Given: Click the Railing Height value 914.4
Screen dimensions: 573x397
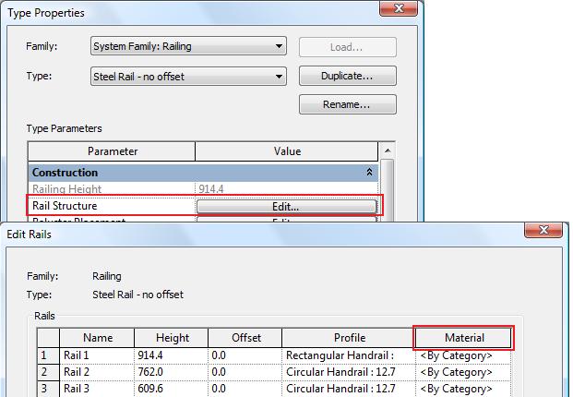Looking at the screenshot, I should click(x=211, y=189).
